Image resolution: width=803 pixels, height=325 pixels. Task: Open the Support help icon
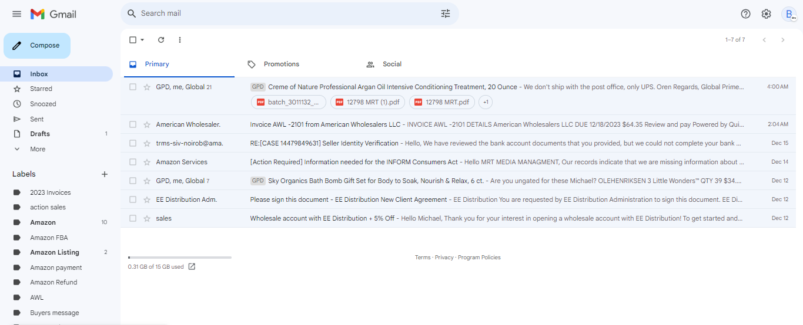[746, 13]
